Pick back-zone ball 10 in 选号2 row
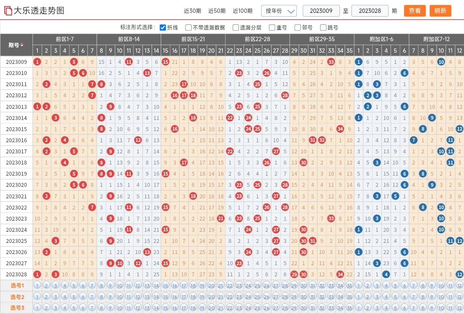The width and height of the screenshot is (464, 314). [x=441, y=296]
